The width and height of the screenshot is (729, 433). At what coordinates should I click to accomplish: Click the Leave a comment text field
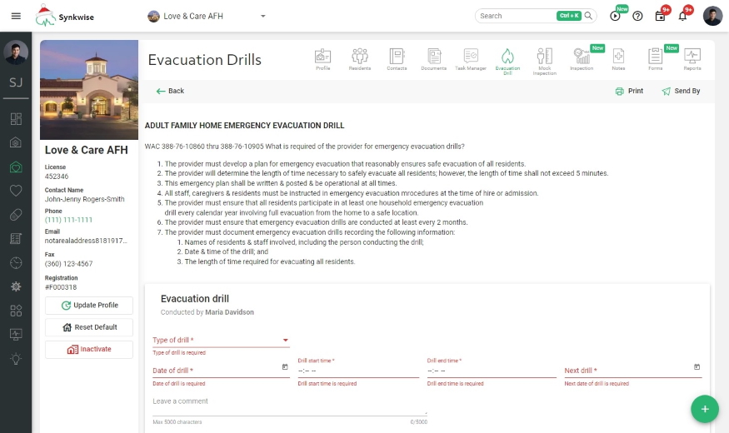[289, 403]
